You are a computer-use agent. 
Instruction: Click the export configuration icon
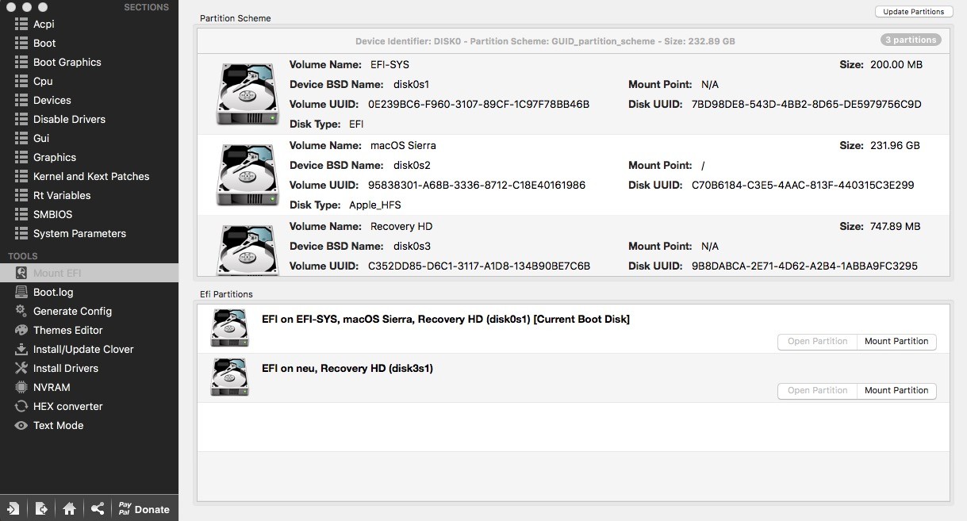coord(41,508)
